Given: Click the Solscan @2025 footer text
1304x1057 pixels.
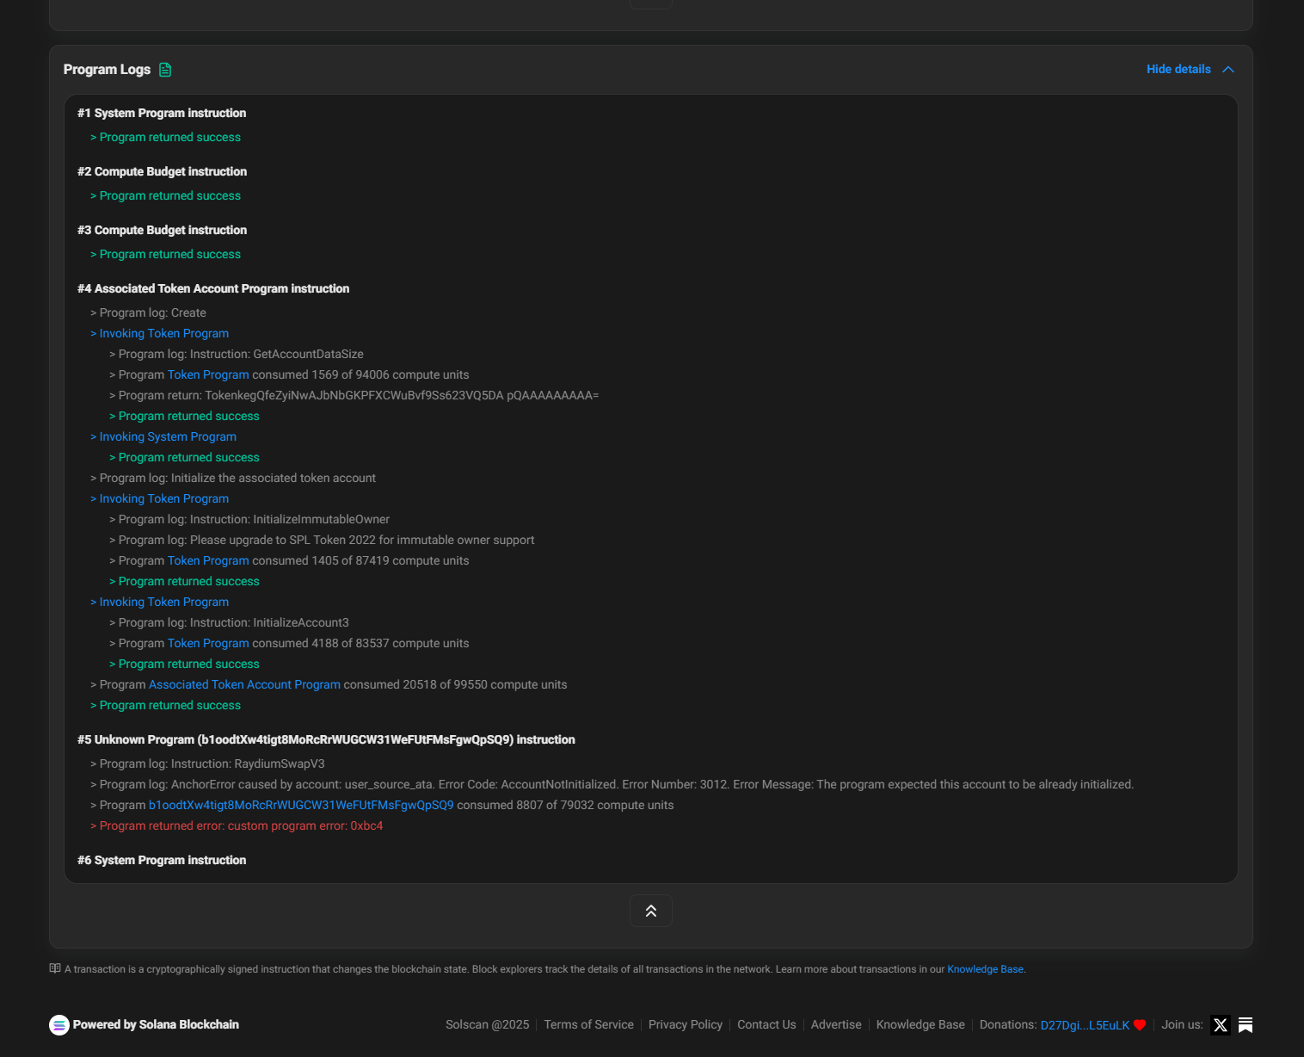Looking at the screenshot, I should [x=487, y=1025].
